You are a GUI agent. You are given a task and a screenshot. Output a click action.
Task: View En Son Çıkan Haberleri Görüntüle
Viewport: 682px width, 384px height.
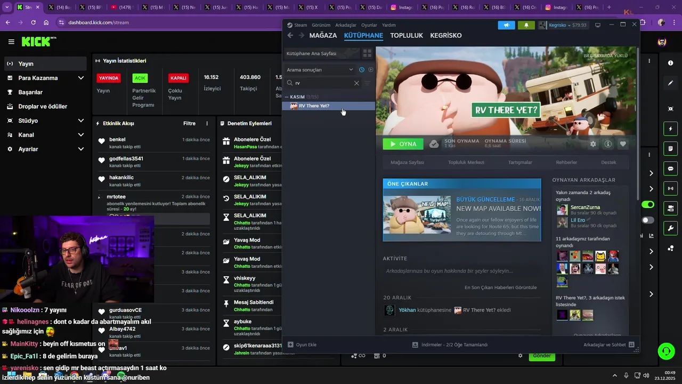coord(500,287)
